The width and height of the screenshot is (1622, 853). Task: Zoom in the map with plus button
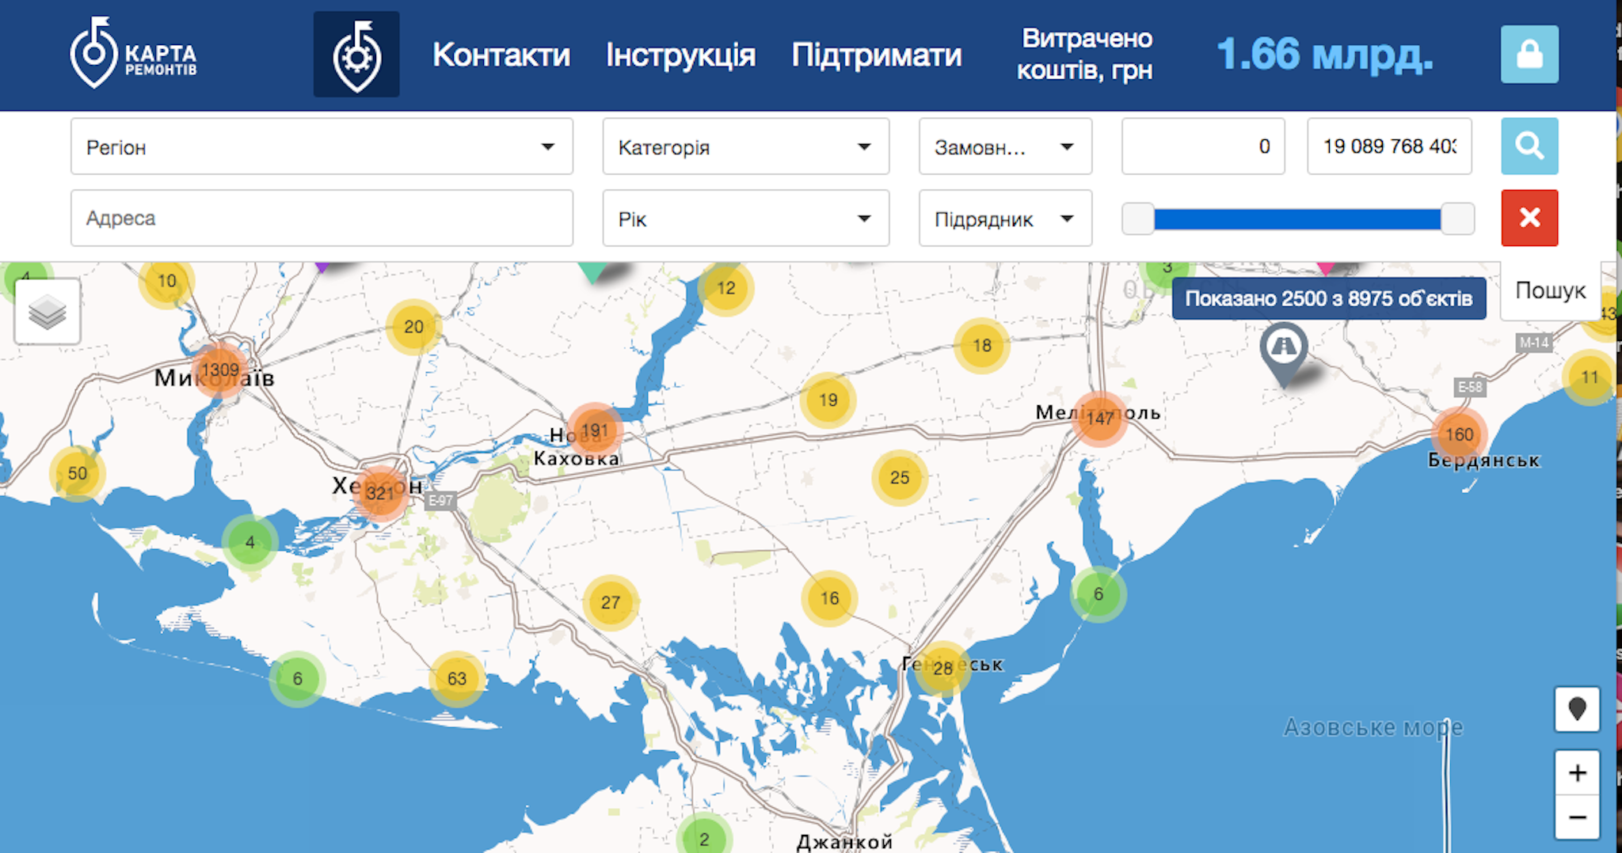1576,773
